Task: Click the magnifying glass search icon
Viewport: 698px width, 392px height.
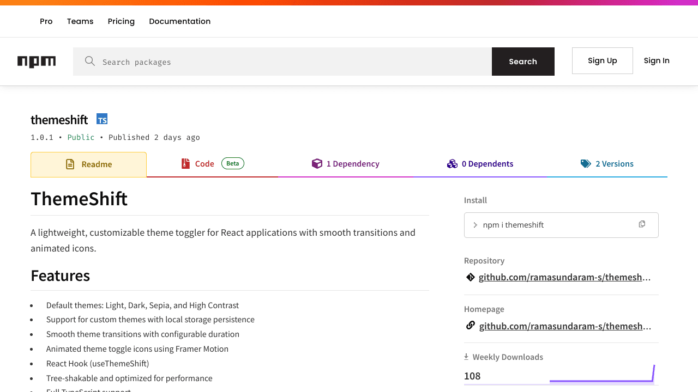Action: (90, 61)
